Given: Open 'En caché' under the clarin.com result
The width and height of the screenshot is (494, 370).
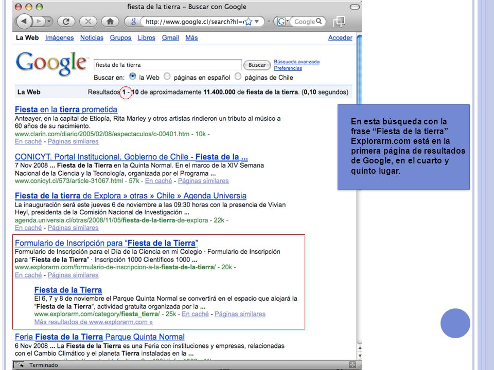Looking at the screenshot, I should point(28,142).
